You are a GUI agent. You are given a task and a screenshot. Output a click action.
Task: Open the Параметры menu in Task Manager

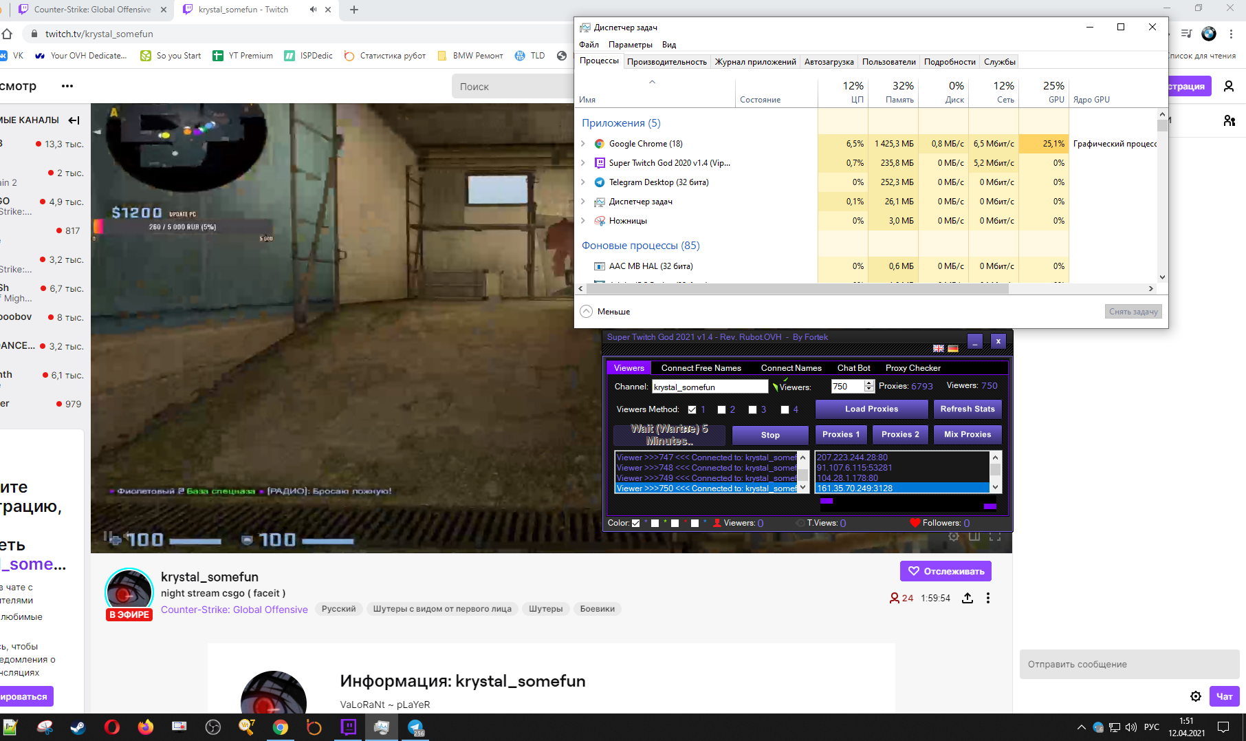[x=630, y=45]
